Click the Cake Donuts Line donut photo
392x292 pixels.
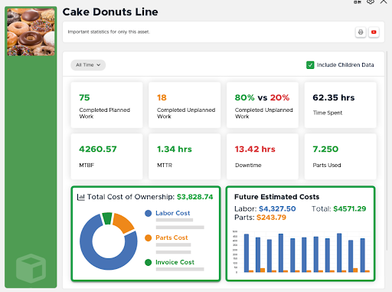pyautogui.click(x=31, y=32)
